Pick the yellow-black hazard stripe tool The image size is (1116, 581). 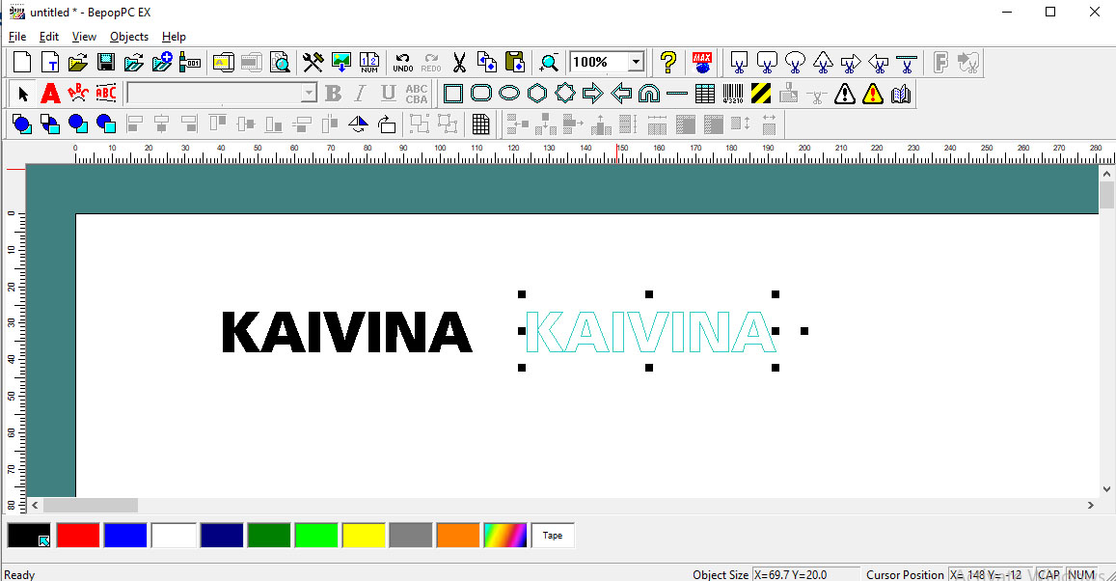(761, 94)
